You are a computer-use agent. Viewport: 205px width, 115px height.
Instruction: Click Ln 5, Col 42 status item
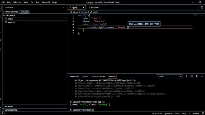tap(157, 113)
